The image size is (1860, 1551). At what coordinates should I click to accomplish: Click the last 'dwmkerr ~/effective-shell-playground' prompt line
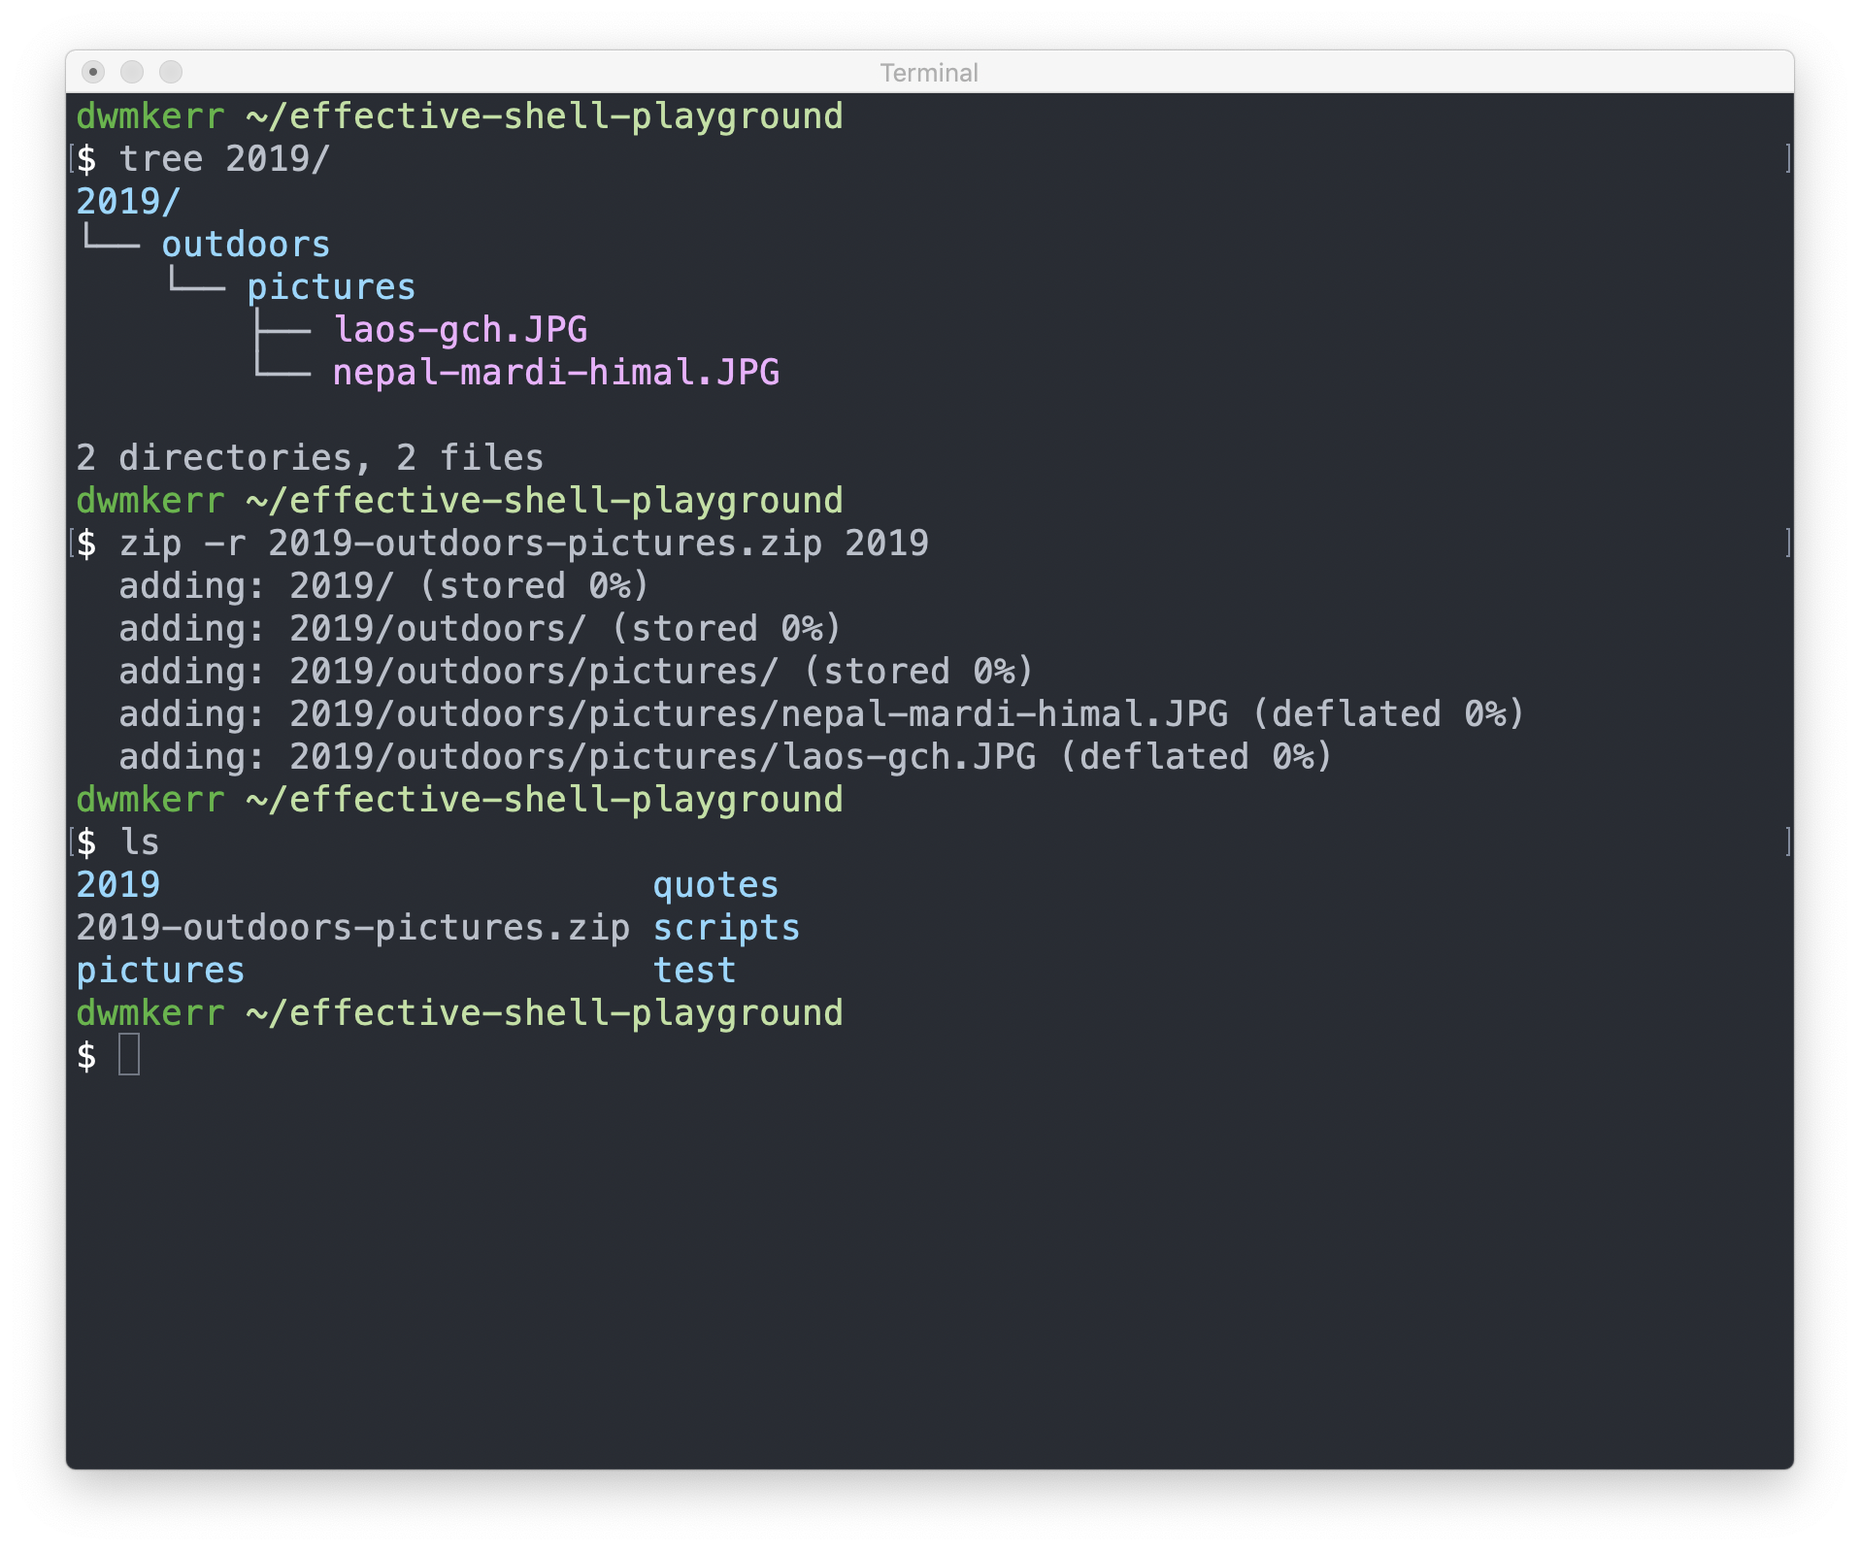[460, 1012]
